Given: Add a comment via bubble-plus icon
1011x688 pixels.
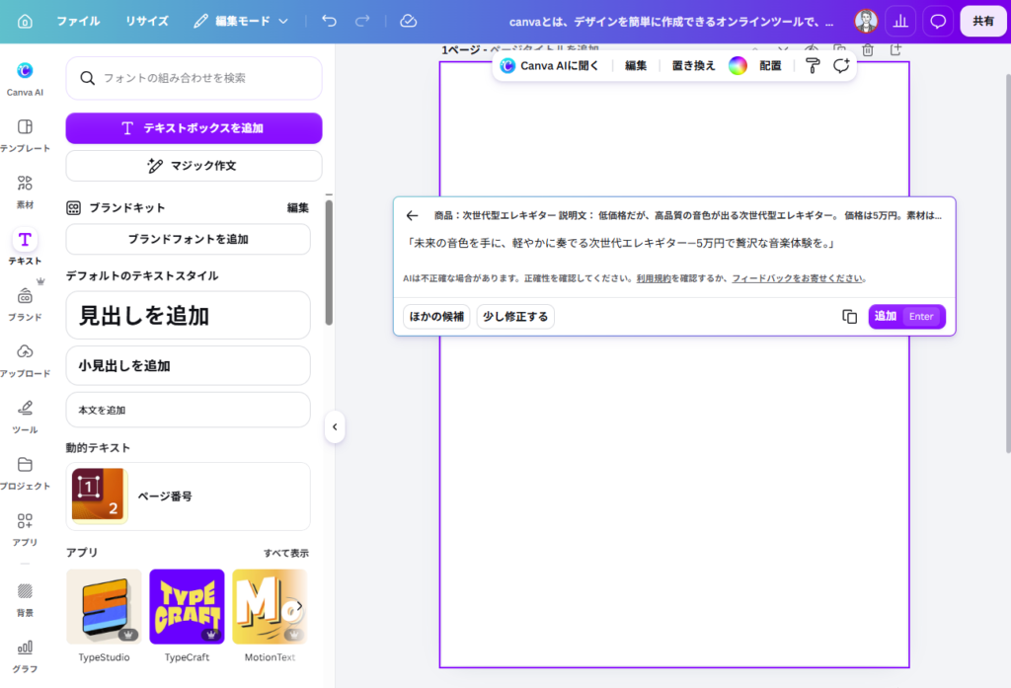Looking at the screenshot, I should click(841, 66).
